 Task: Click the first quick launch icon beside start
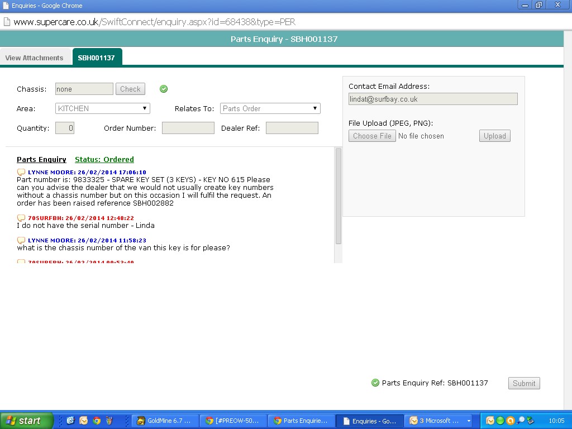pyautogui.click(x=70, y=421)
